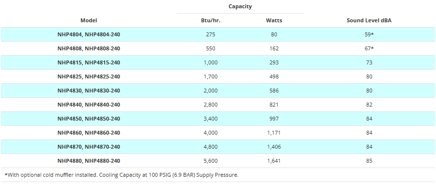Click the 5,600 Btu/hr. value

pyautogui.click(x=211, y=161)
